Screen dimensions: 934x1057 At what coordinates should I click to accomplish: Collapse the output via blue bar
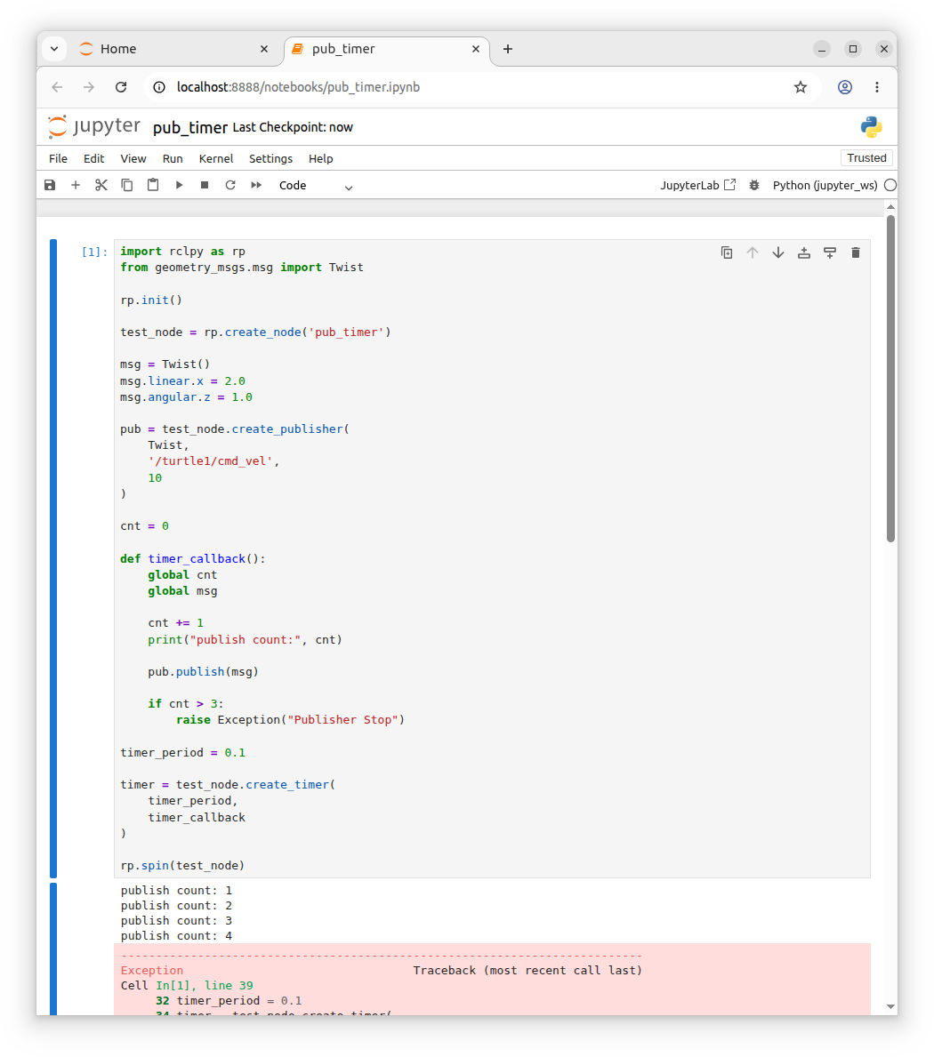[53, 949]
